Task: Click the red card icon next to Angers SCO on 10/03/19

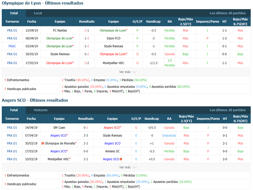Action: tap(121, 159)
